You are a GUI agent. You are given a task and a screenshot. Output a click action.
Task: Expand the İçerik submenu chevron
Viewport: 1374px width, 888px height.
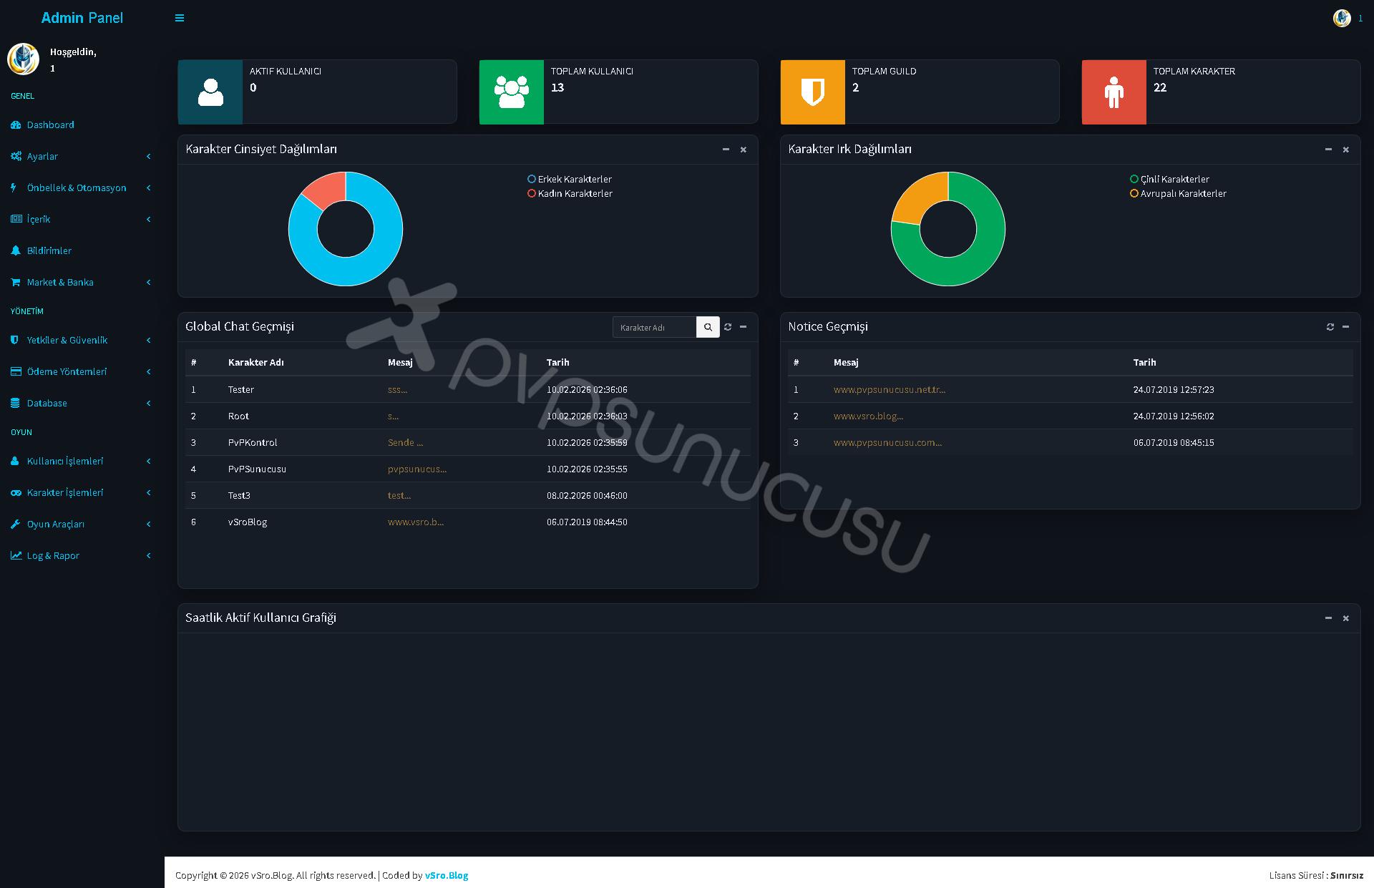(x=149, y=220)
